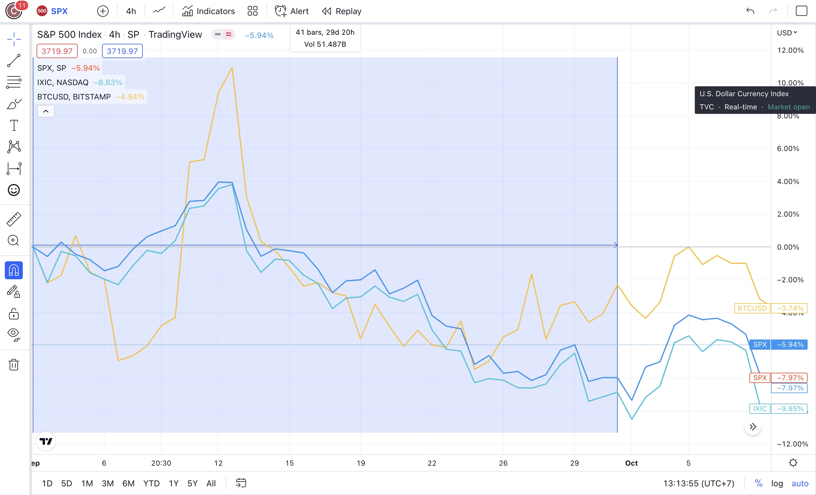Open chart settings gear icon

click(793, 463)
